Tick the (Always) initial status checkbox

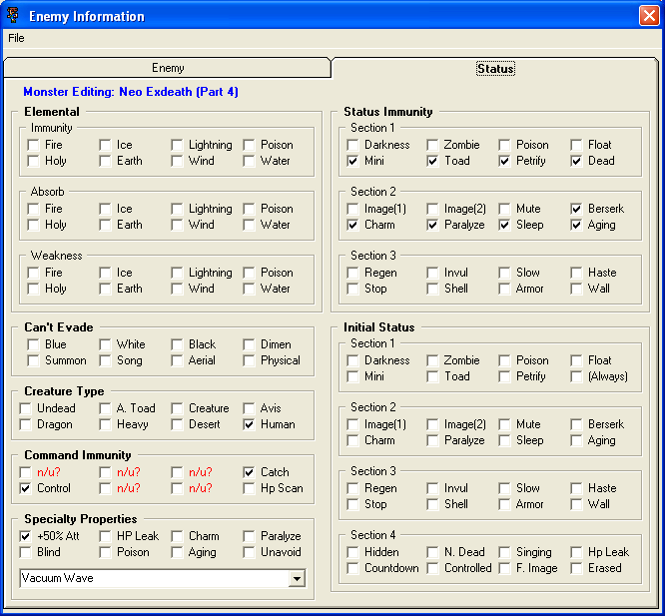click(576, 377)
